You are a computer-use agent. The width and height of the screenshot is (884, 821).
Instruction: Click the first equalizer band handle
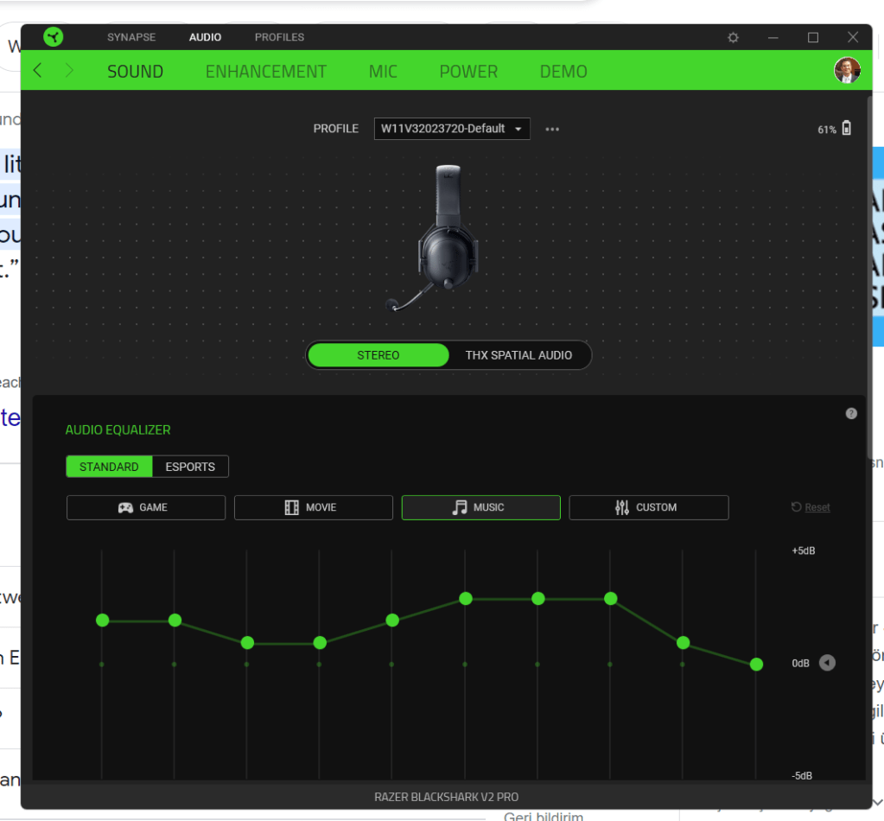coord(103,621)
